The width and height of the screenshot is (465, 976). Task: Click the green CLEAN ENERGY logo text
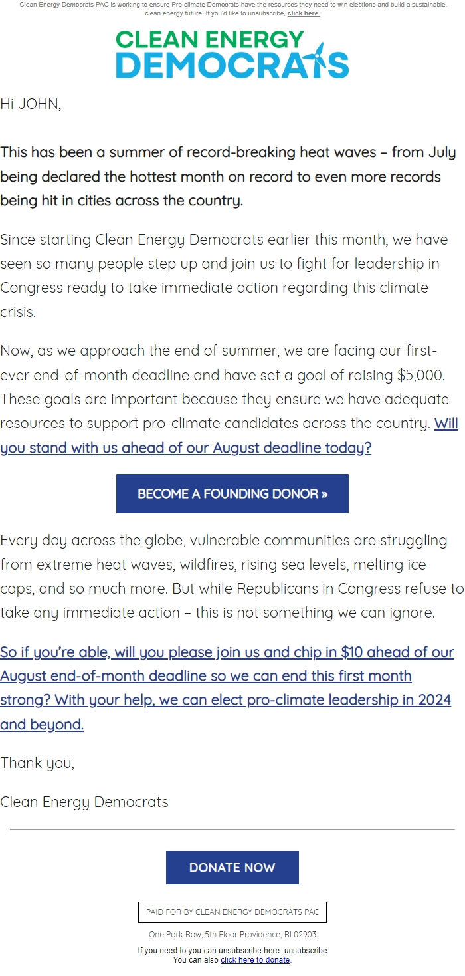(206, 41)
